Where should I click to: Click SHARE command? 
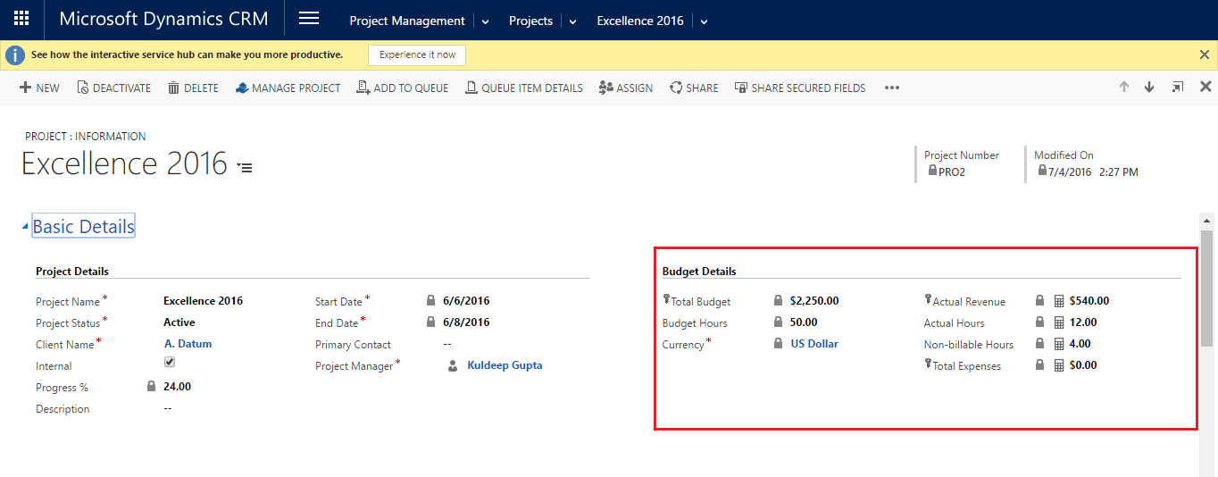pos(694,88)
